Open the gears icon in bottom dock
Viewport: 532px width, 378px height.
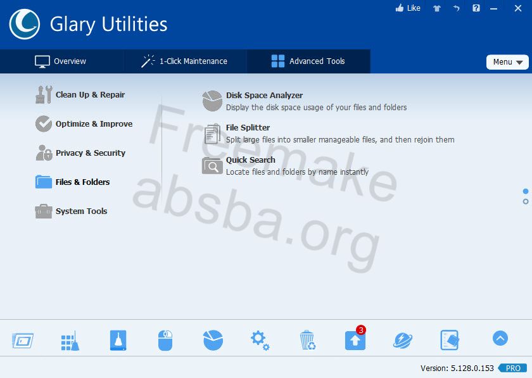point(260,341)
